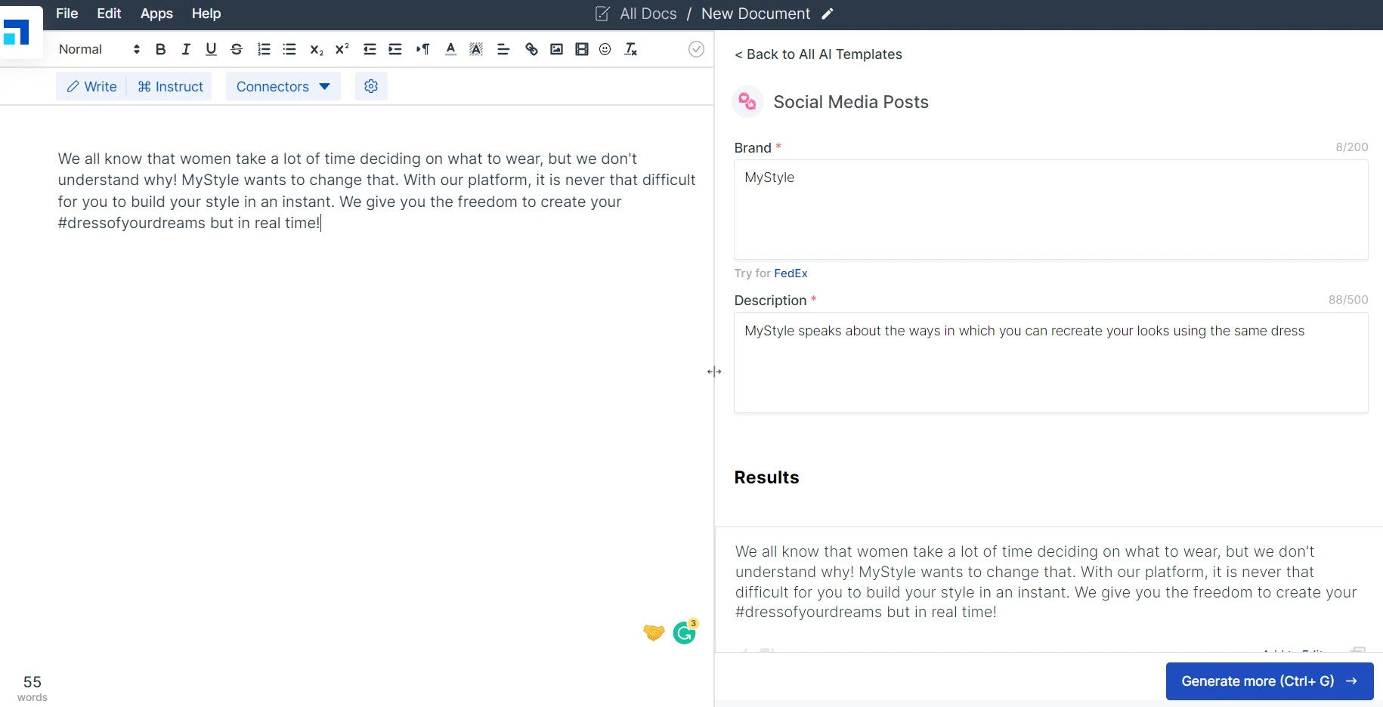Open the text color picker
Image resolution: width=1383 pixels, height=707 pixels.
(450, 49)
